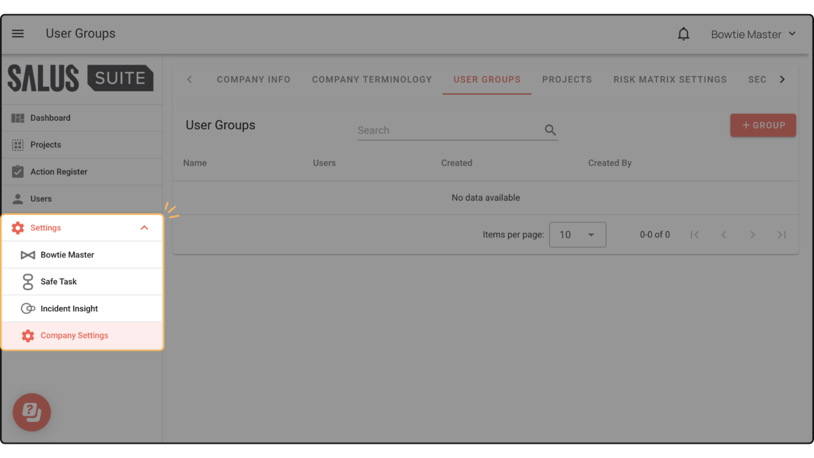Click the notification bell icon
This screenshot has width=814, height=458.
point(684,33)
